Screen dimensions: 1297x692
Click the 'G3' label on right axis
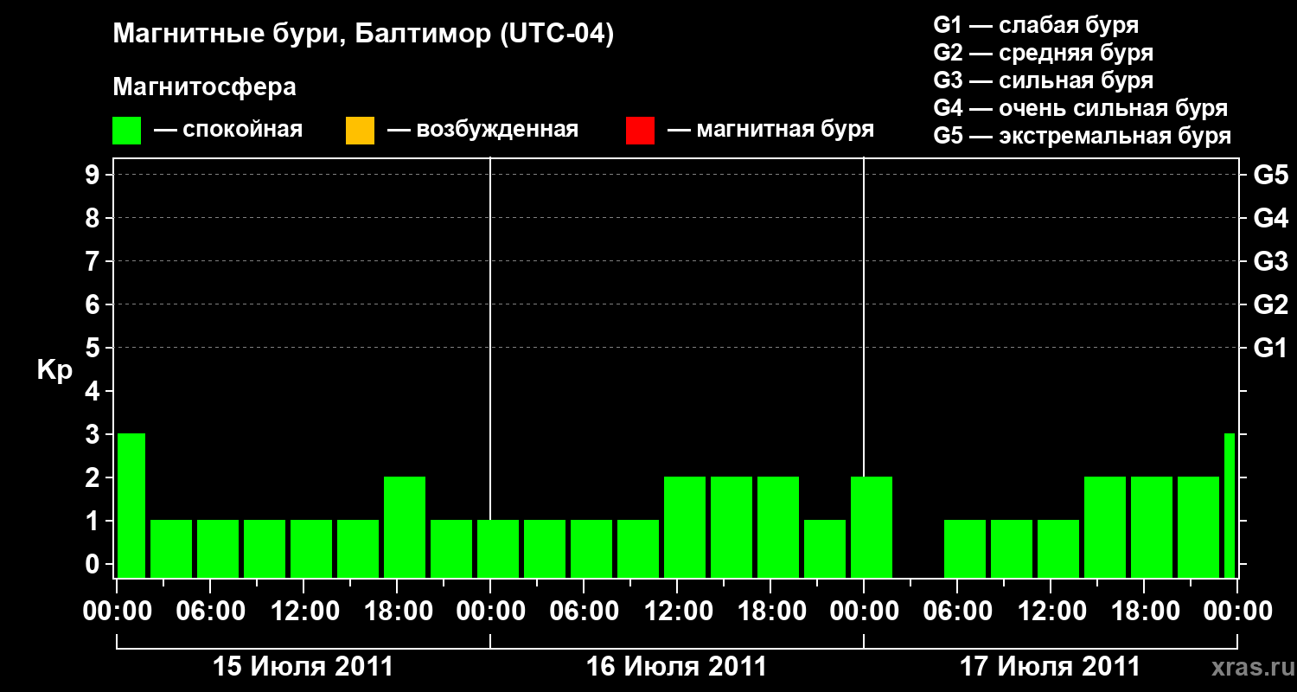pos(1270,261)
